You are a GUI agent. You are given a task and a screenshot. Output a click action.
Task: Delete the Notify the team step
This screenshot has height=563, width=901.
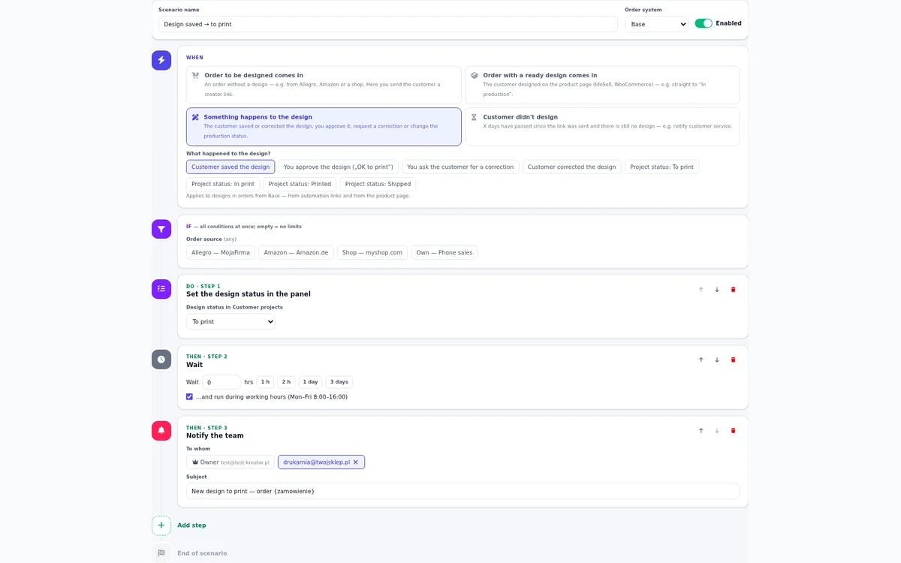[734, 431]
